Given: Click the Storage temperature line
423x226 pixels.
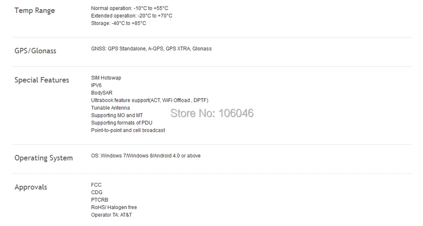Looking at the screenshot, I should [x=119, y=24].
